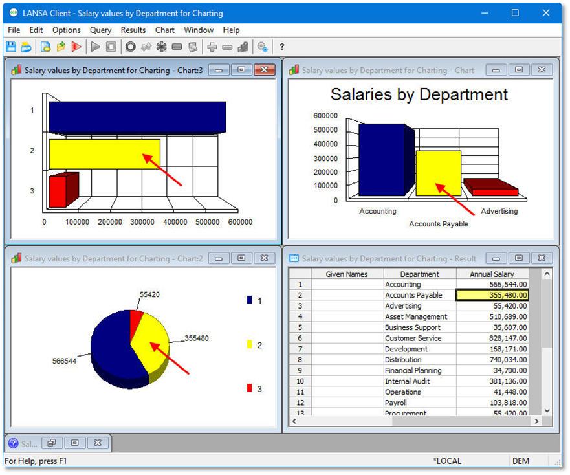
Task: Click the gray plus toolbar icon
Action: 212,47
